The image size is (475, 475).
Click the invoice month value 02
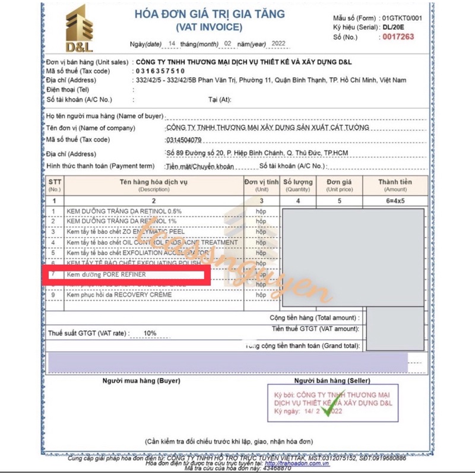coord(228,43)
